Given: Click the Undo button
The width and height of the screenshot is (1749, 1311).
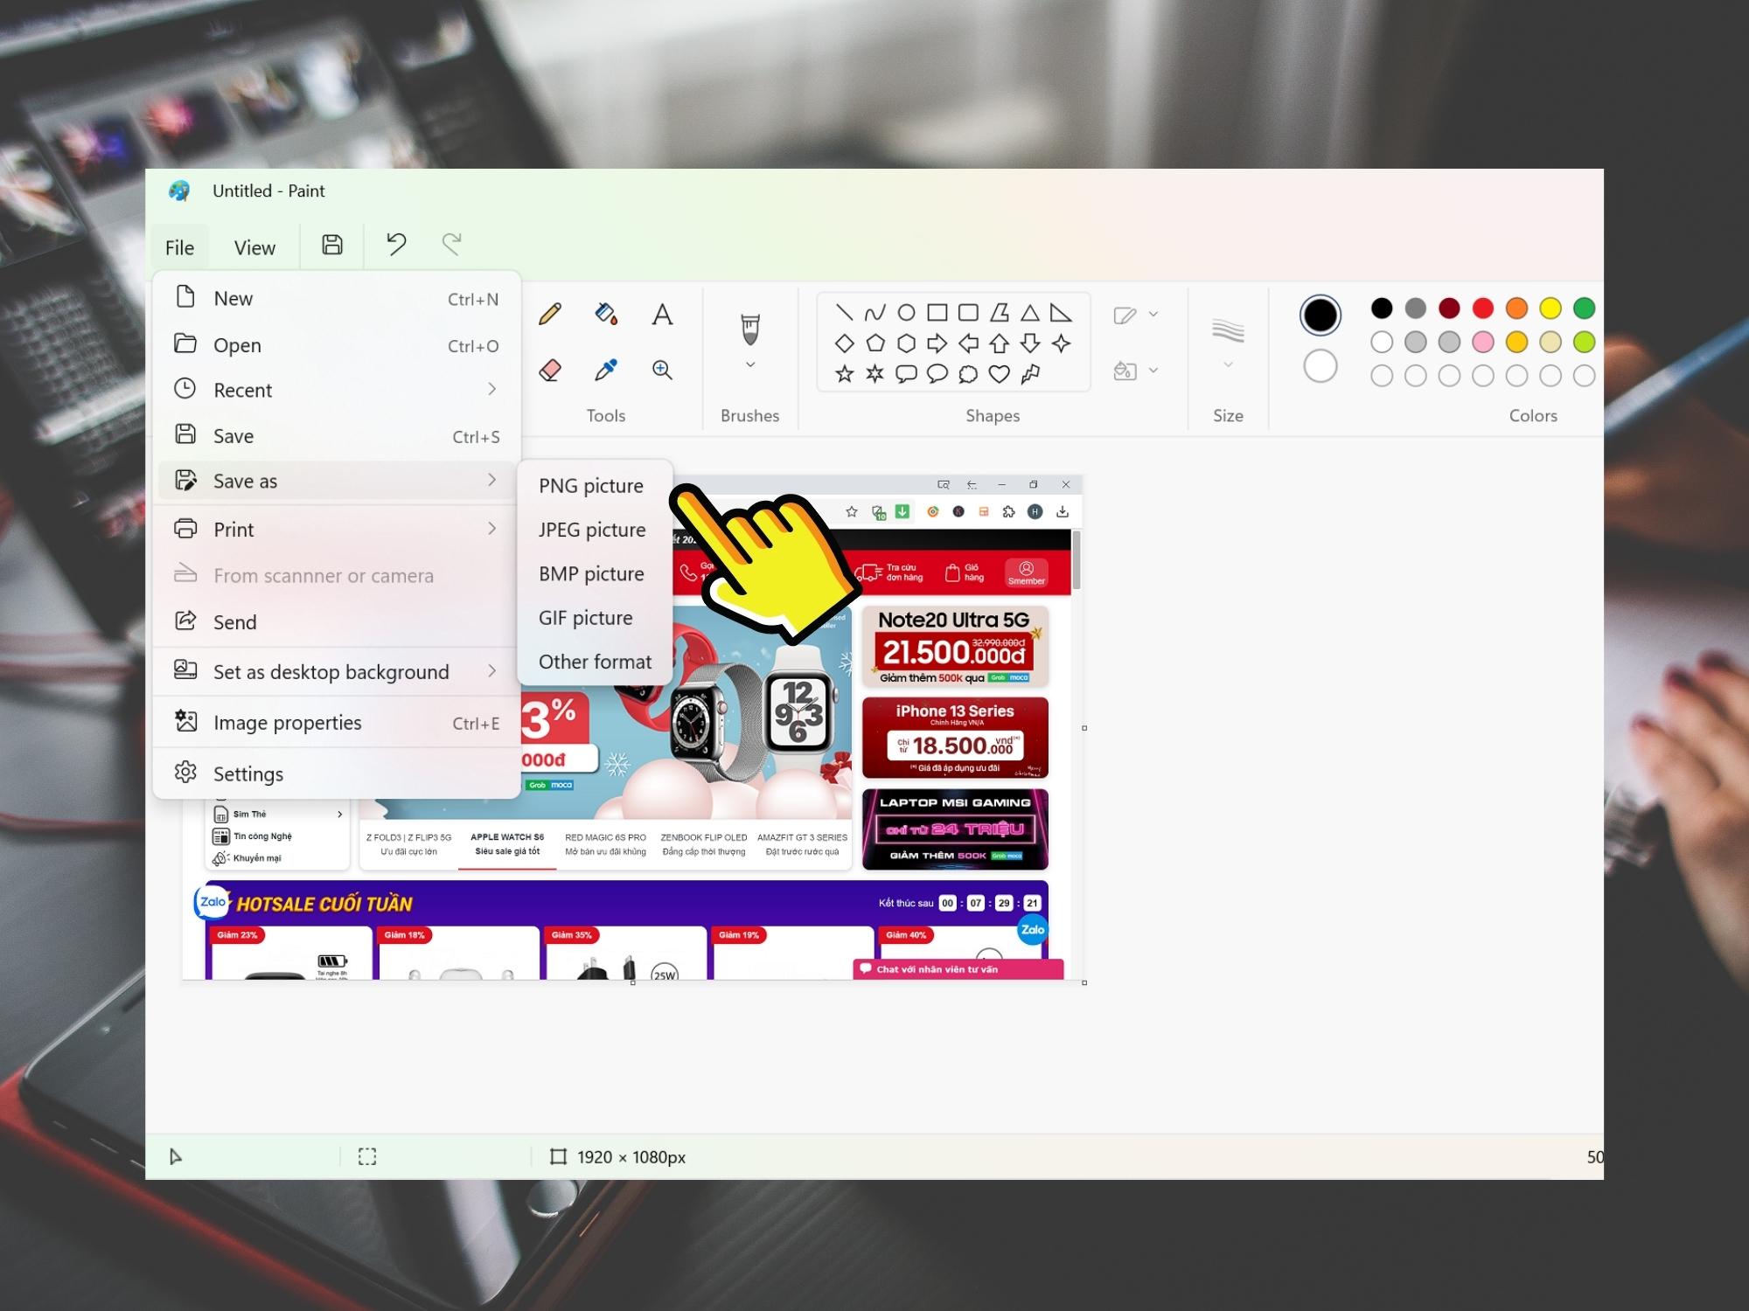Looking at the screenshot, I should pos(397,245).
